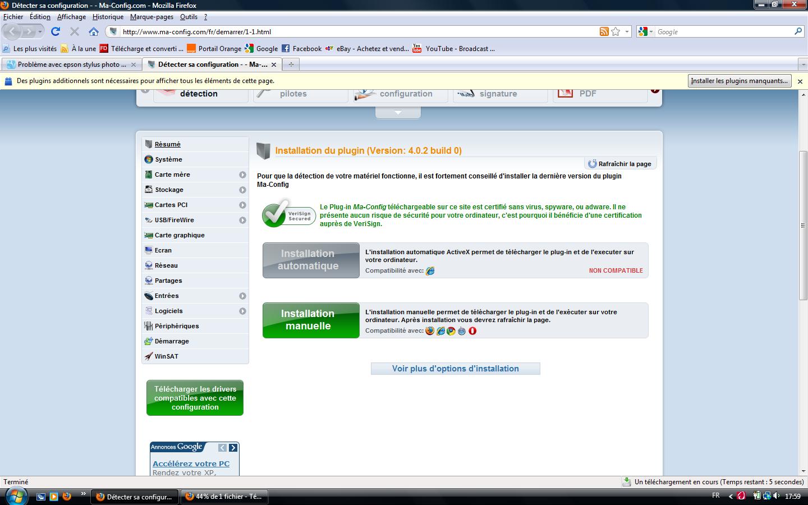Switch to 'Problème avec epson stylus photo' tab
Viewport: 808px width, 505px height.
click(x=71, y=65)
